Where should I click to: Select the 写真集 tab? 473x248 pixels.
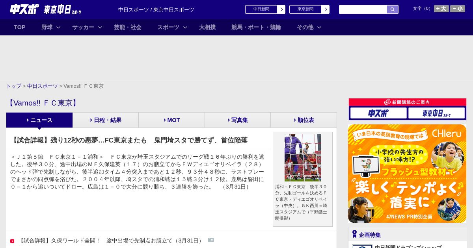pos(238,120)
